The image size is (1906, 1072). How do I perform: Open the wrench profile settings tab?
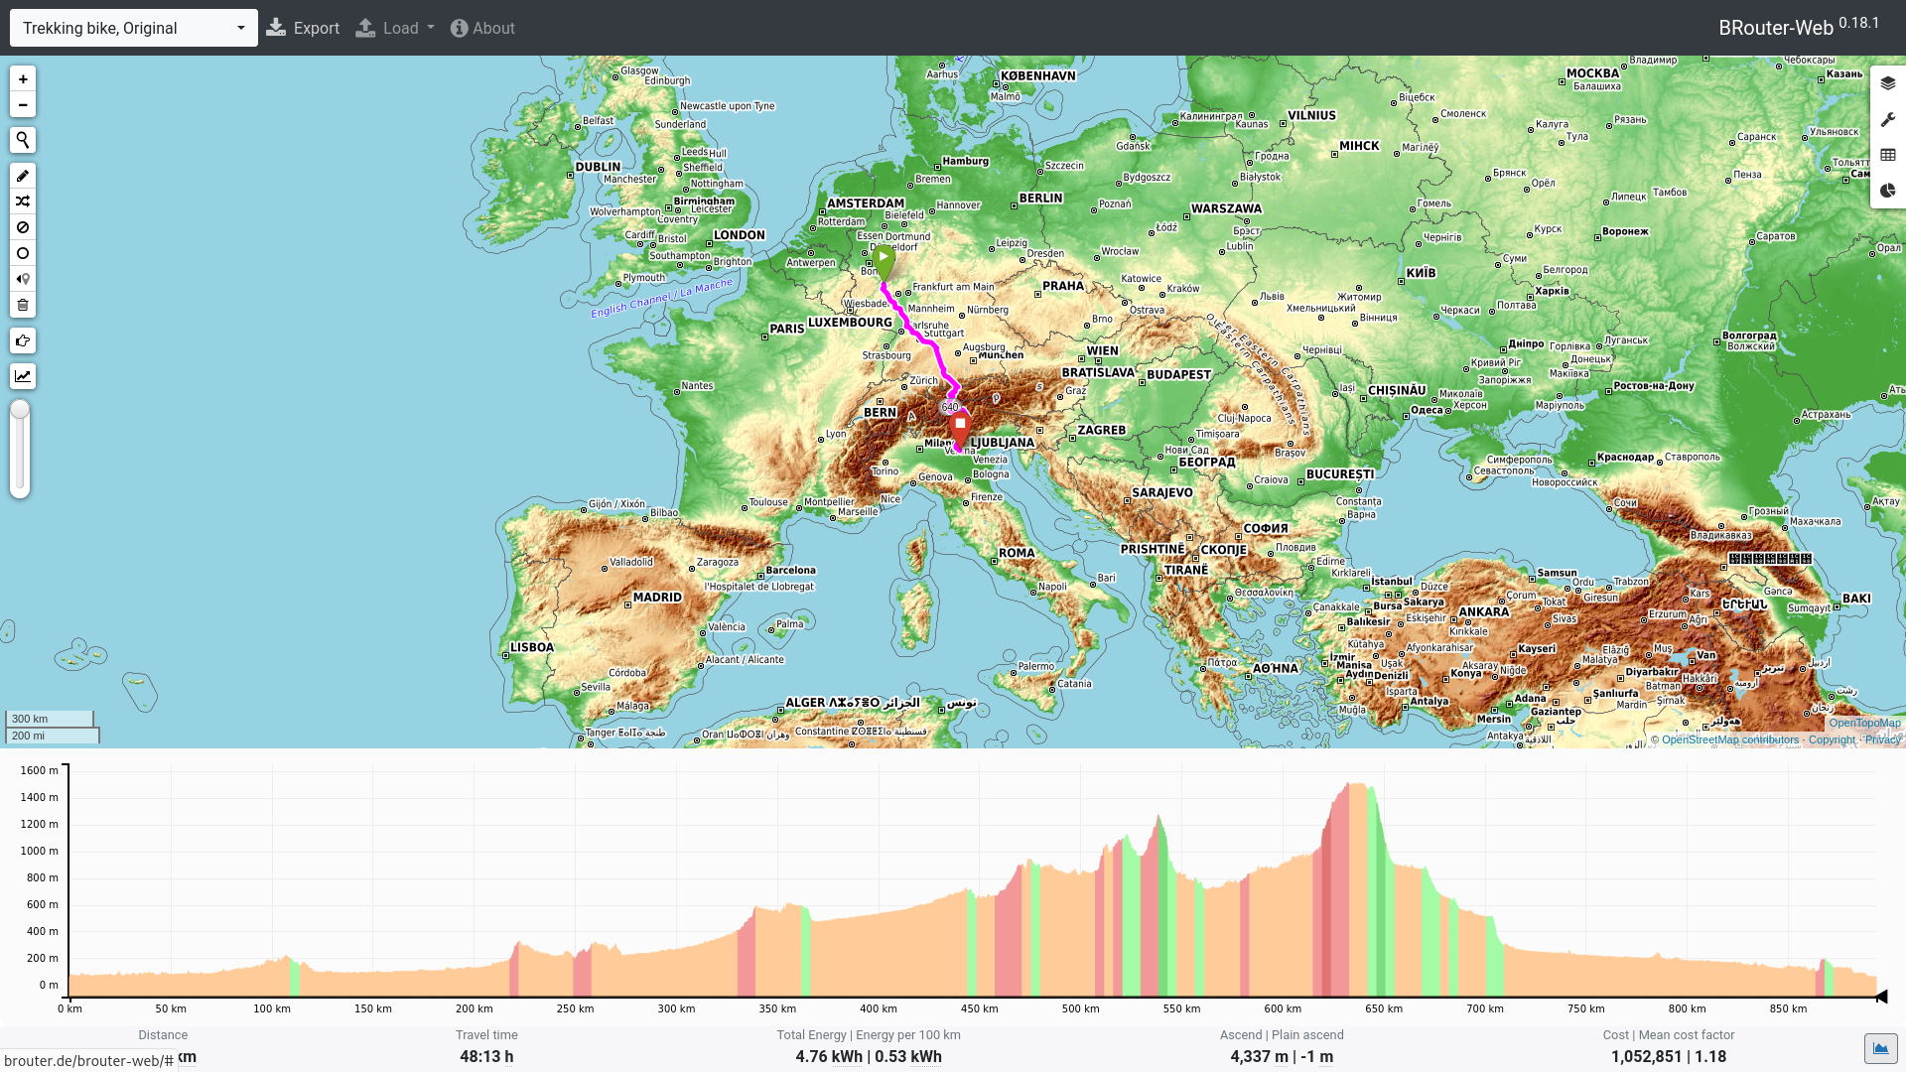[x=1887, y=119]
